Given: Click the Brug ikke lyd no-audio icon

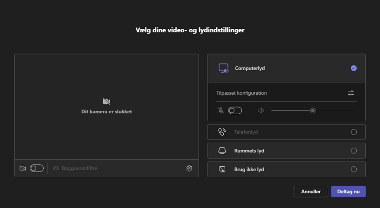Looking at the screenshot, I should click(x=222, y=169).
